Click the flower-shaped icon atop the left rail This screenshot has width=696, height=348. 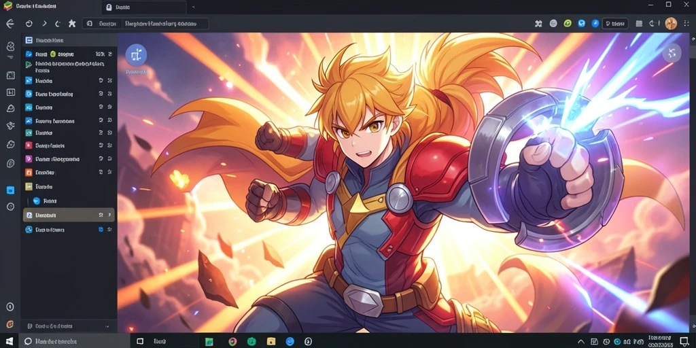tap(11, 46)
